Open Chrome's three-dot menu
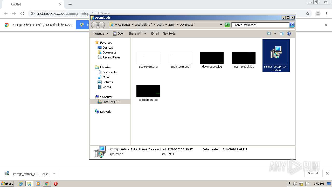332x187 pixels. click(327, 14)
